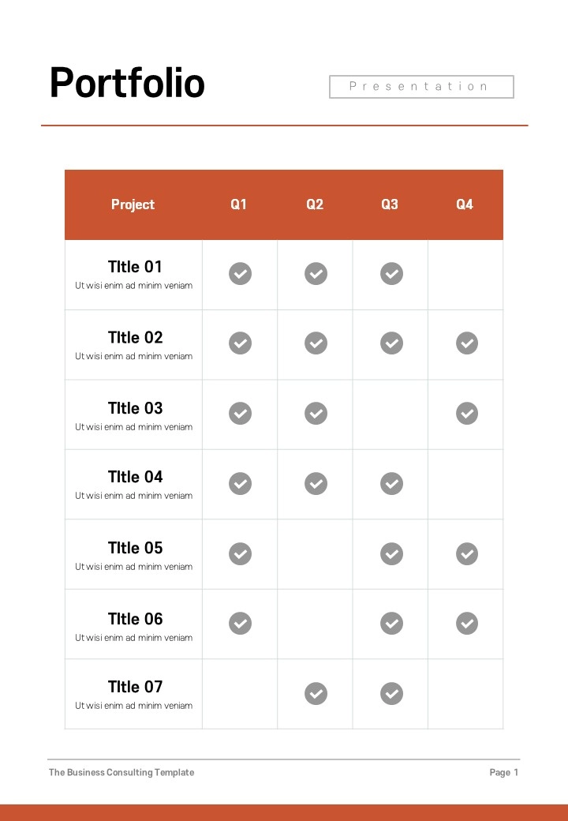Click the Title 03 Q4 checkmark
568x821 pixels.
(x=466, y=413)
